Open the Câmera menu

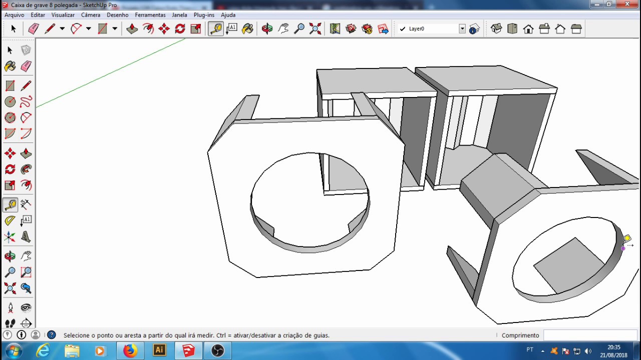point(91,15)
